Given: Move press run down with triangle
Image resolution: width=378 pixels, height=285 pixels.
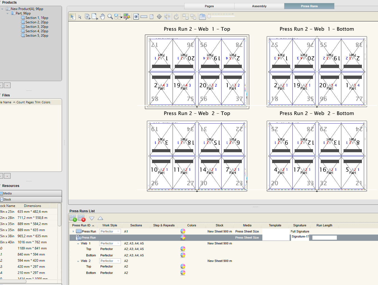Looking at the screenshot, I should (92, 218).
